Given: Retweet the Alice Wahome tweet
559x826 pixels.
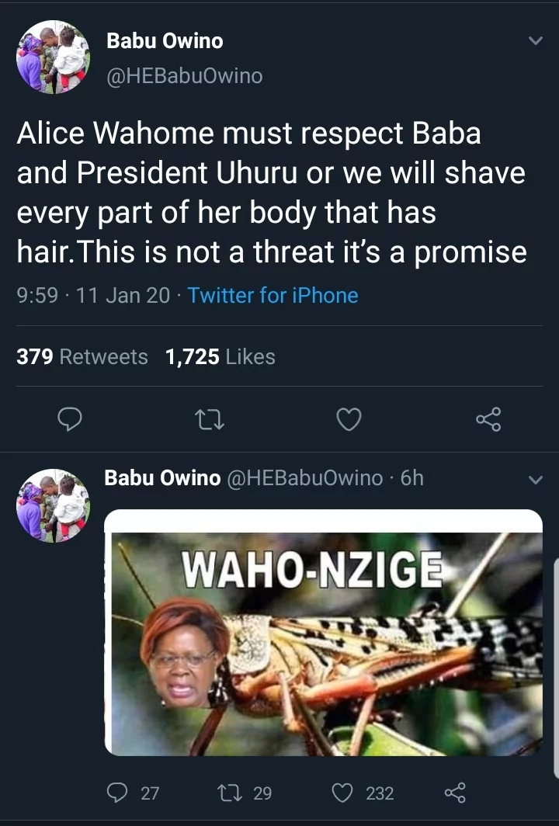Looking at the screenshot, I should (209, 420).
